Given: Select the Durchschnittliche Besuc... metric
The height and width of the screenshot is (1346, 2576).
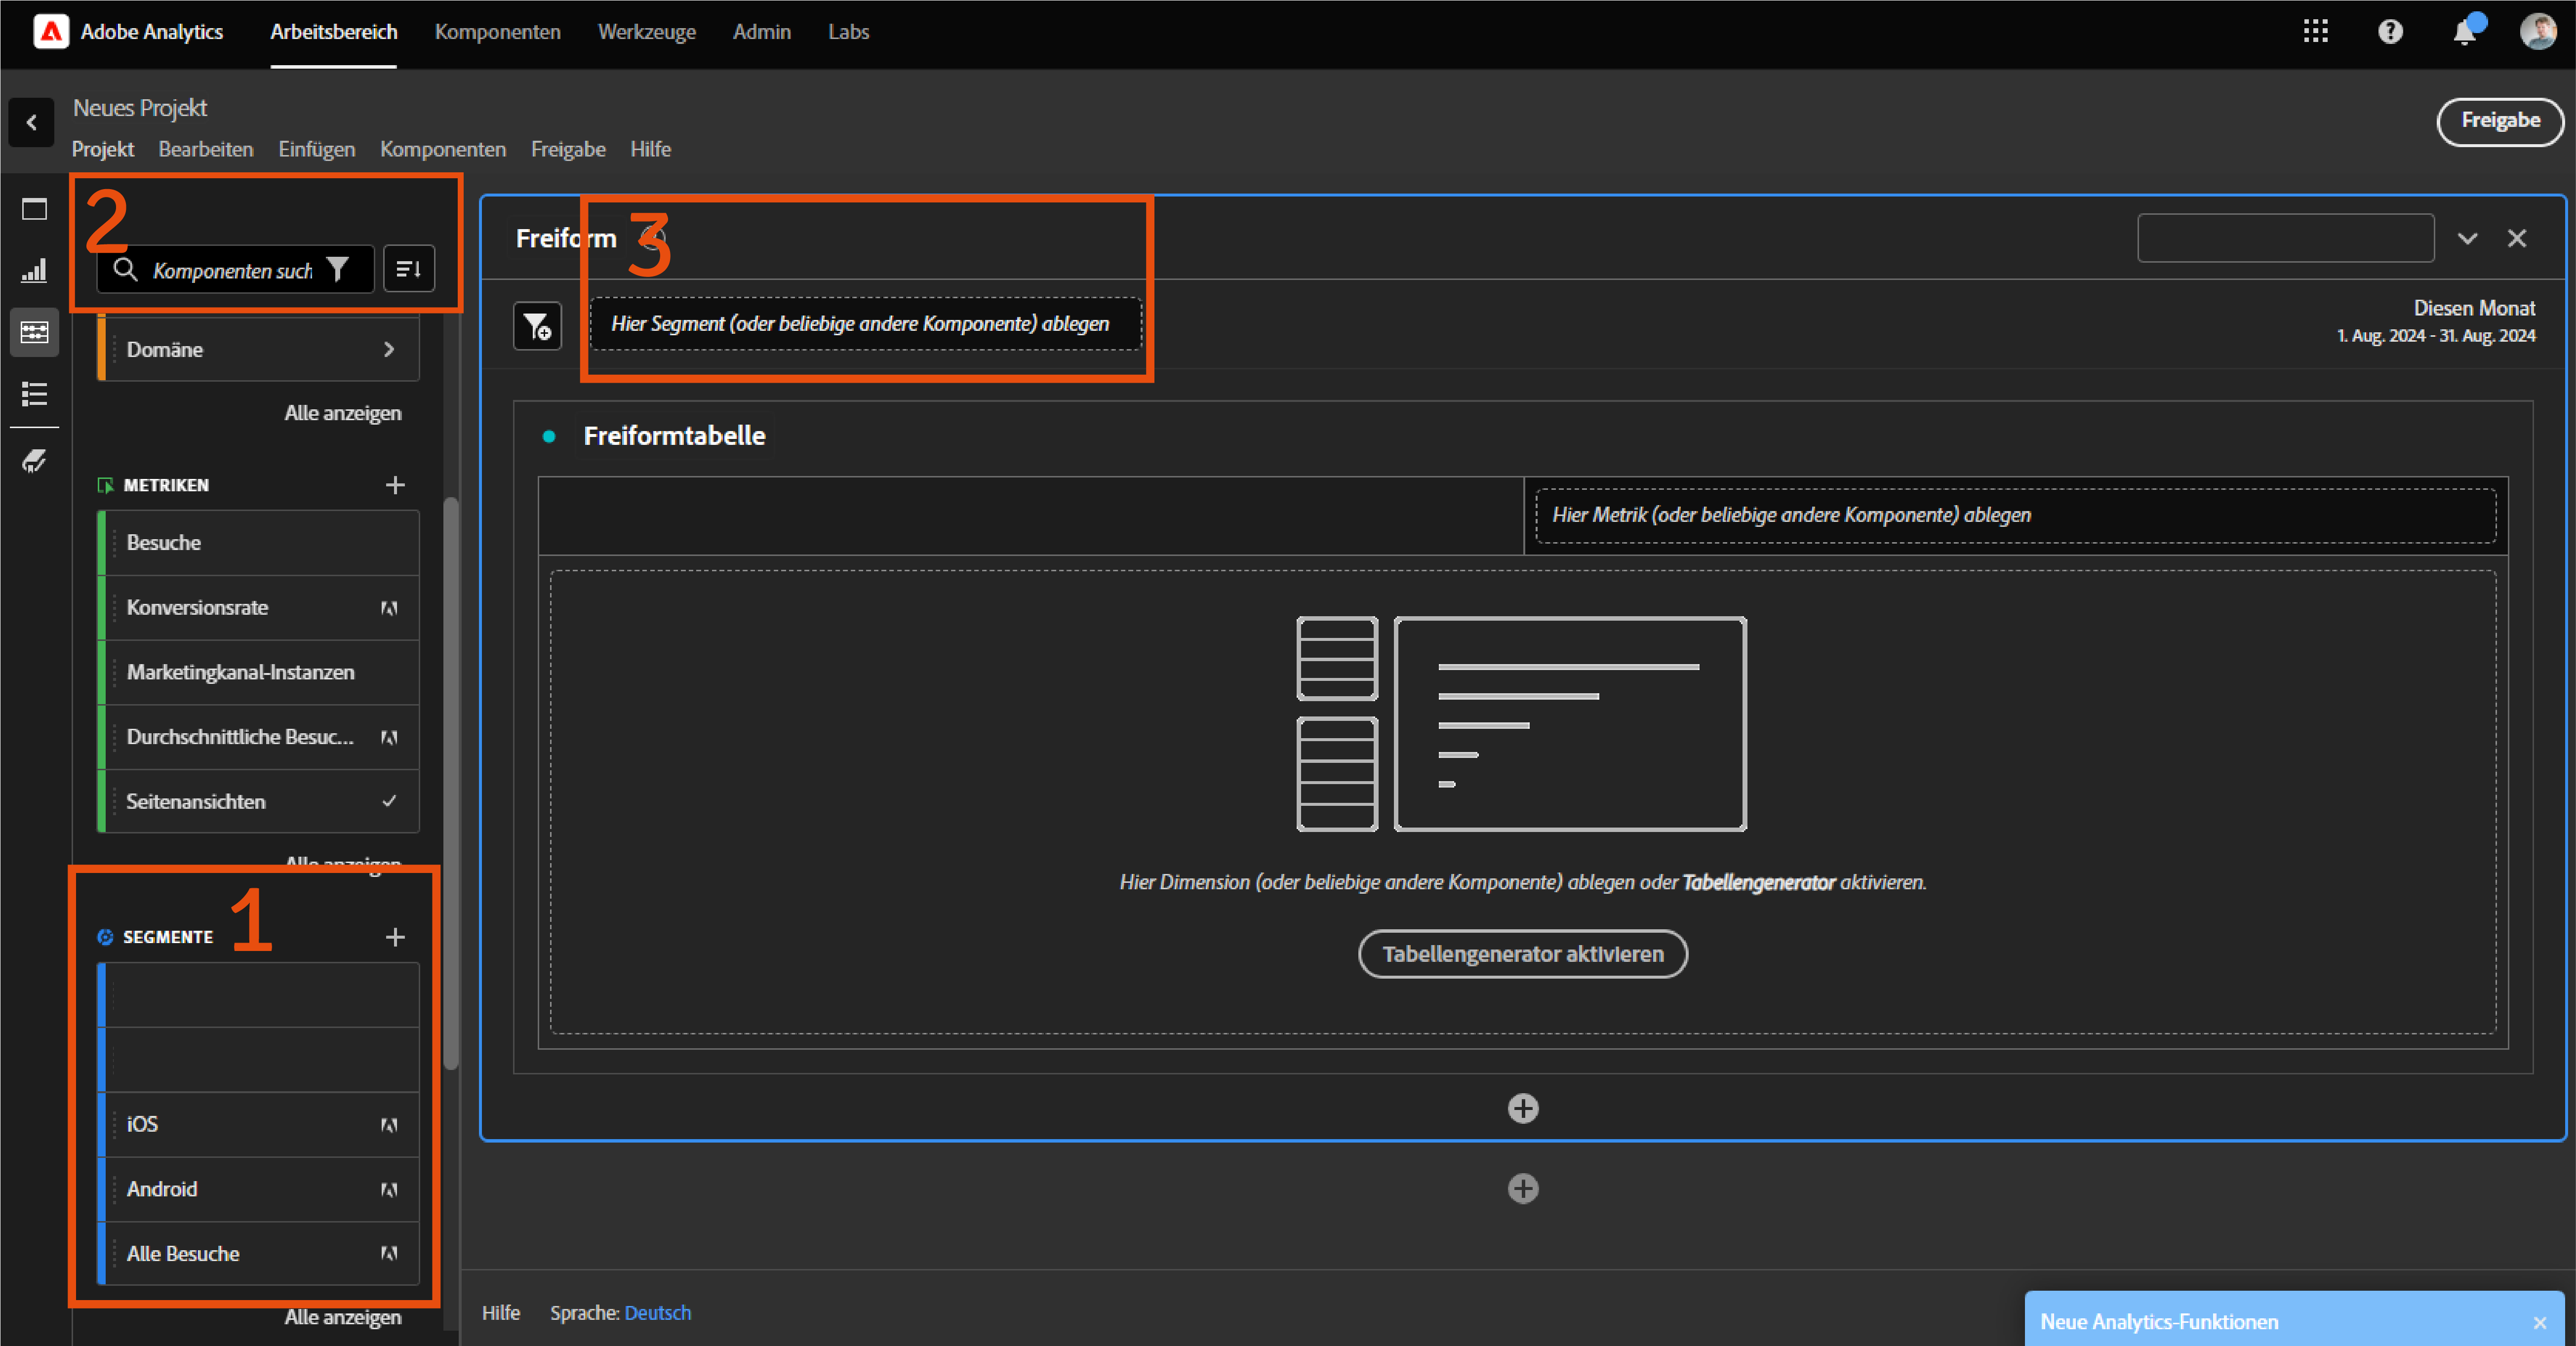Looking at the screenshot, I should click(x=259, y=737).
